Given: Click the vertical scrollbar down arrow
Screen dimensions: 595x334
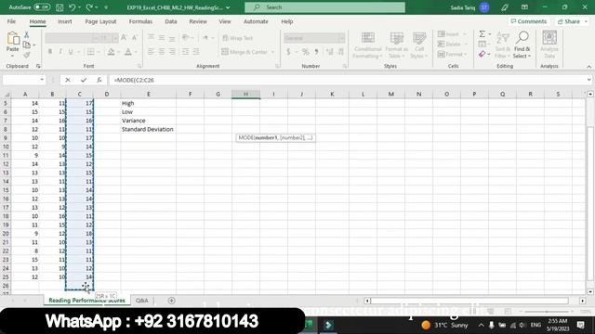Looking at the screenshot, I should click(x=590, y=291).
